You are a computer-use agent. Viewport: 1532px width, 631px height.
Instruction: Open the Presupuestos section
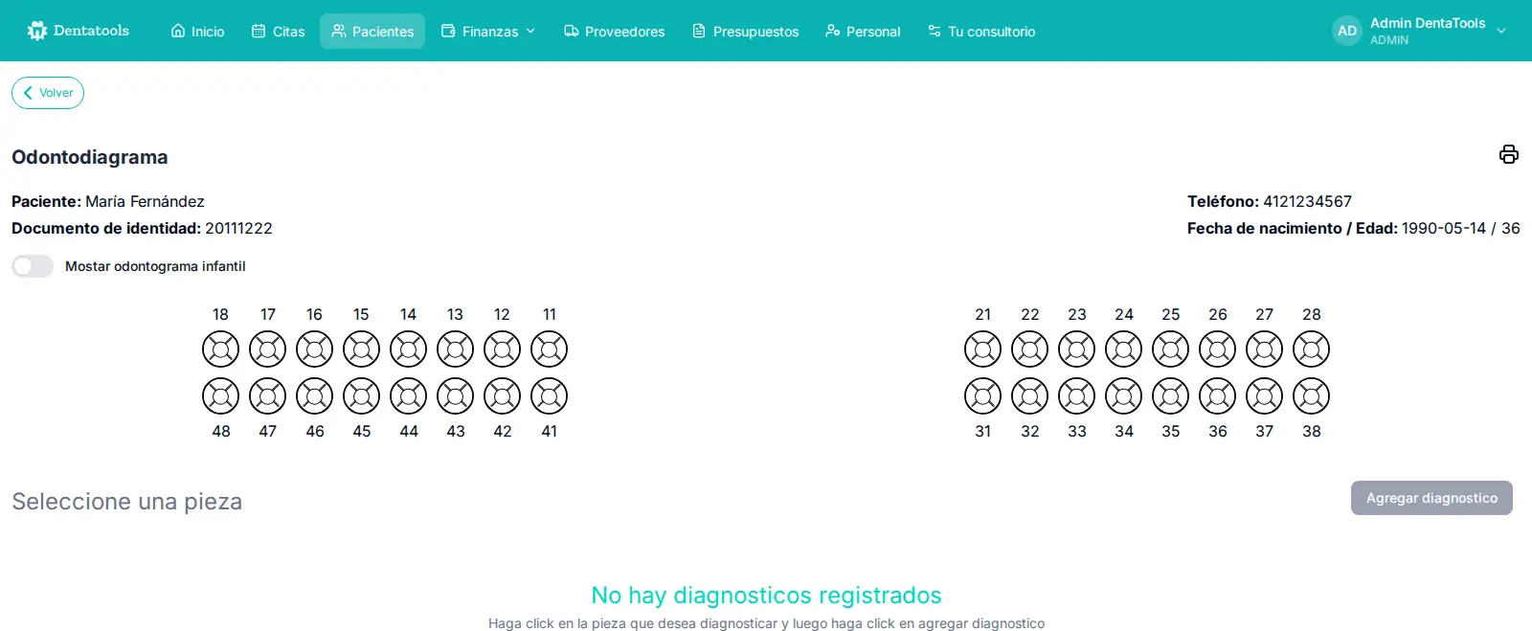click(x=745, y=32)
